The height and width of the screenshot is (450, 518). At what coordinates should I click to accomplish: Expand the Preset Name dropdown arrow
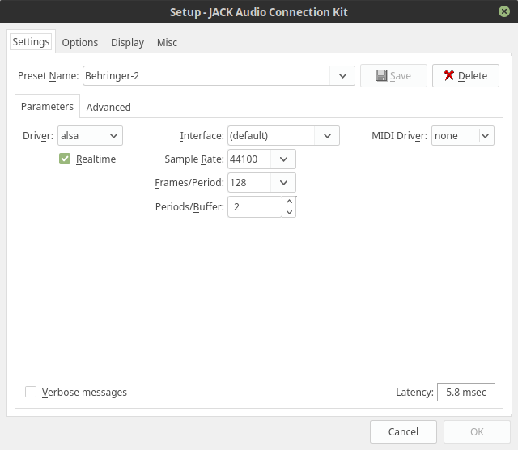[343, 76]
